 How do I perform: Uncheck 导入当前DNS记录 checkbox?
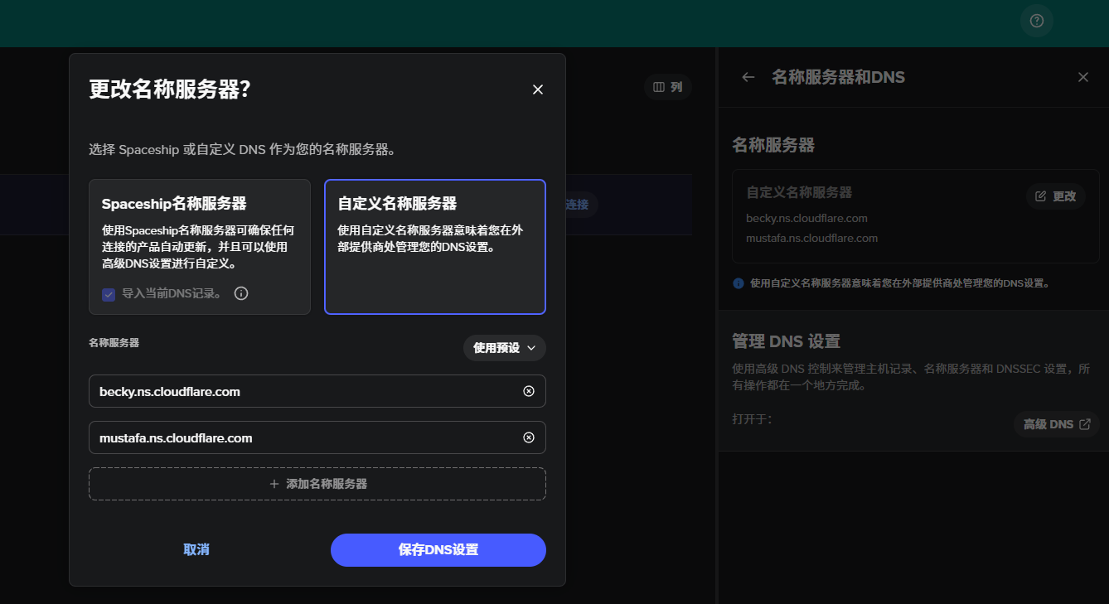click(x=109, y=292)
